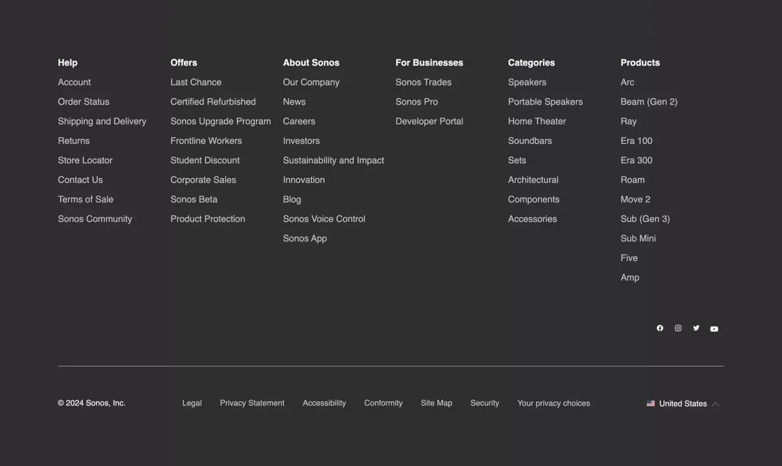Go to Sonos App page
Viewport: 782px width, 466px height.
305,238
